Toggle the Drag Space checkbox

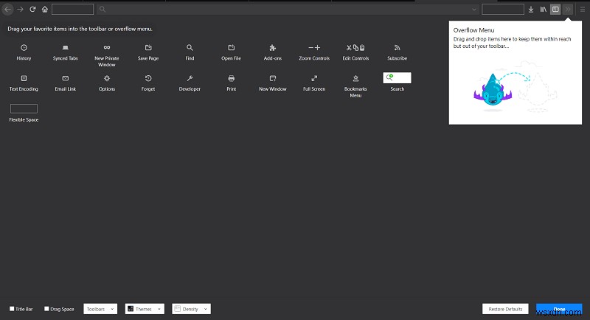pyautogui.click(x=47, y=309)
